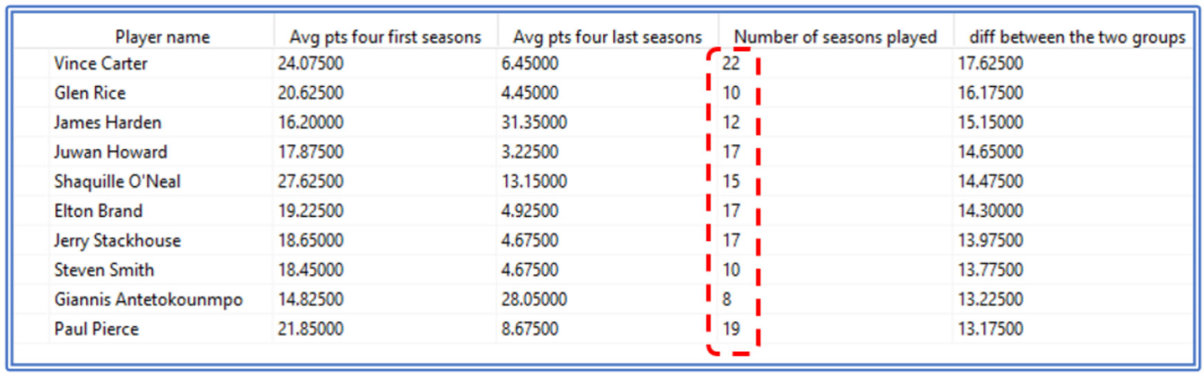This screenshot has height=378, width=1204.
Task: Click the Player name column header
Action: 162,36
